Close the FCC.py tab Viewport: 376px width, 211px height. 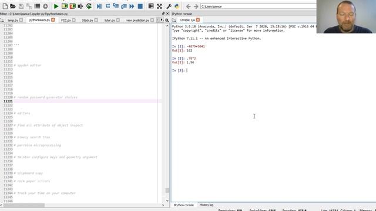74,20
